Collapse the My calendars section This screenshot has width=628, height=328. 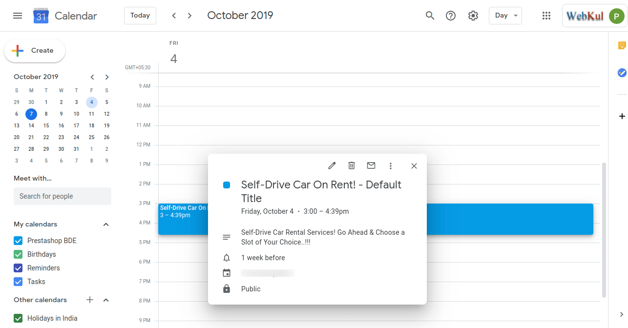point(106,225)
